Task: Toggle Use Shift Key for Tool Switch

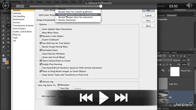Action: [x=41, y=43]
